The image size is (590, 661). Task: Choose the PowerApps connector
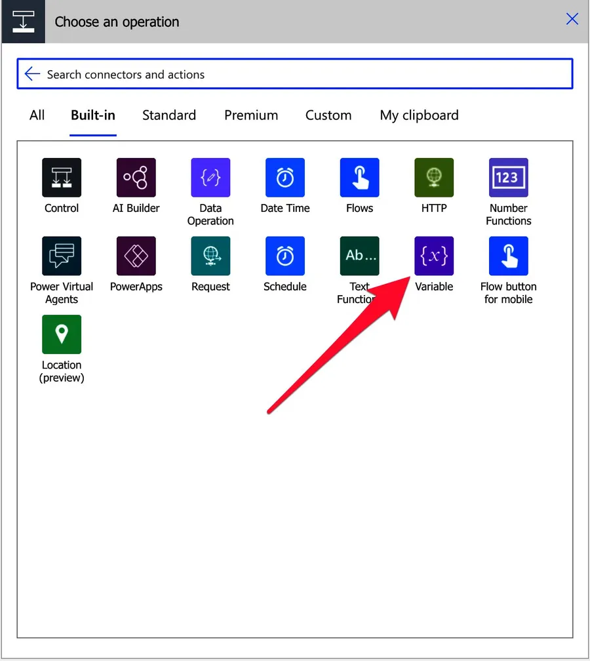pyautogui.click(x=136, y=256)
